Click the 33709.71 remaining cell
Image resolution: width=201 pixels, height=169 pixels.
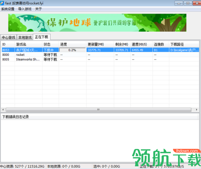point(122,50)
